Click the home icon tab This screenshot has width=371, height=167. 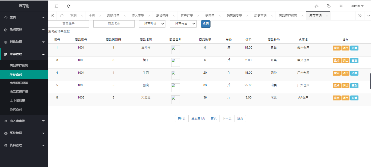[x=62, y=16]
